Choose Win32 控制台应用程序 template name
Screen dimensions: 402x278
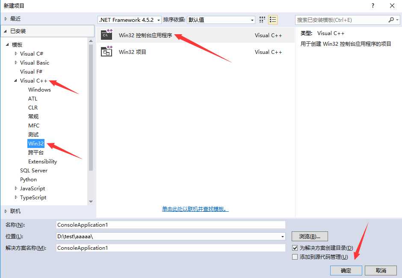pos(145,35)
